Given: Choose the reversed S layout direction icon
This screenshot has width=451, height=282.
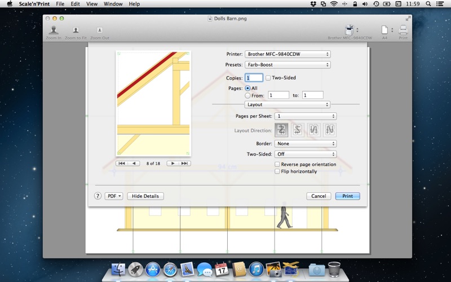Looking at the screenshot, I should (298, 130).
